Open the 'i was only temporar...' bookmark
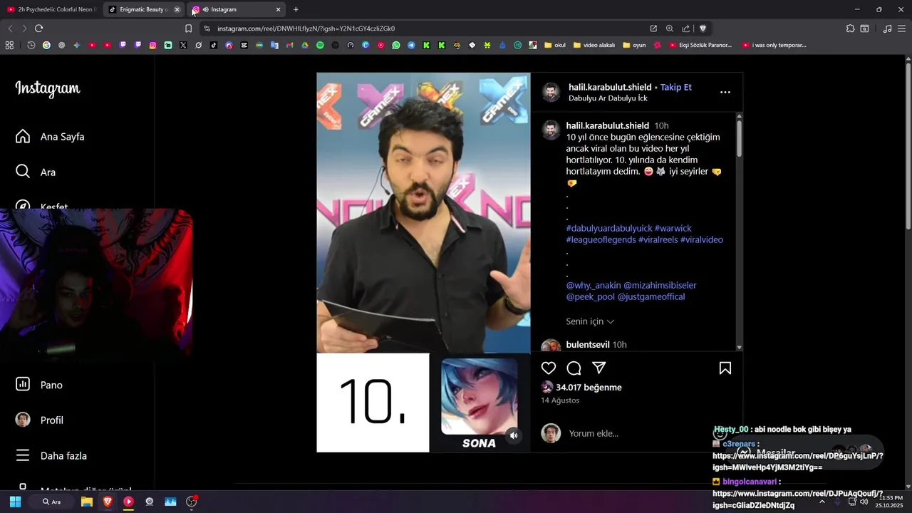912x513 pixels. click(774, 45)
